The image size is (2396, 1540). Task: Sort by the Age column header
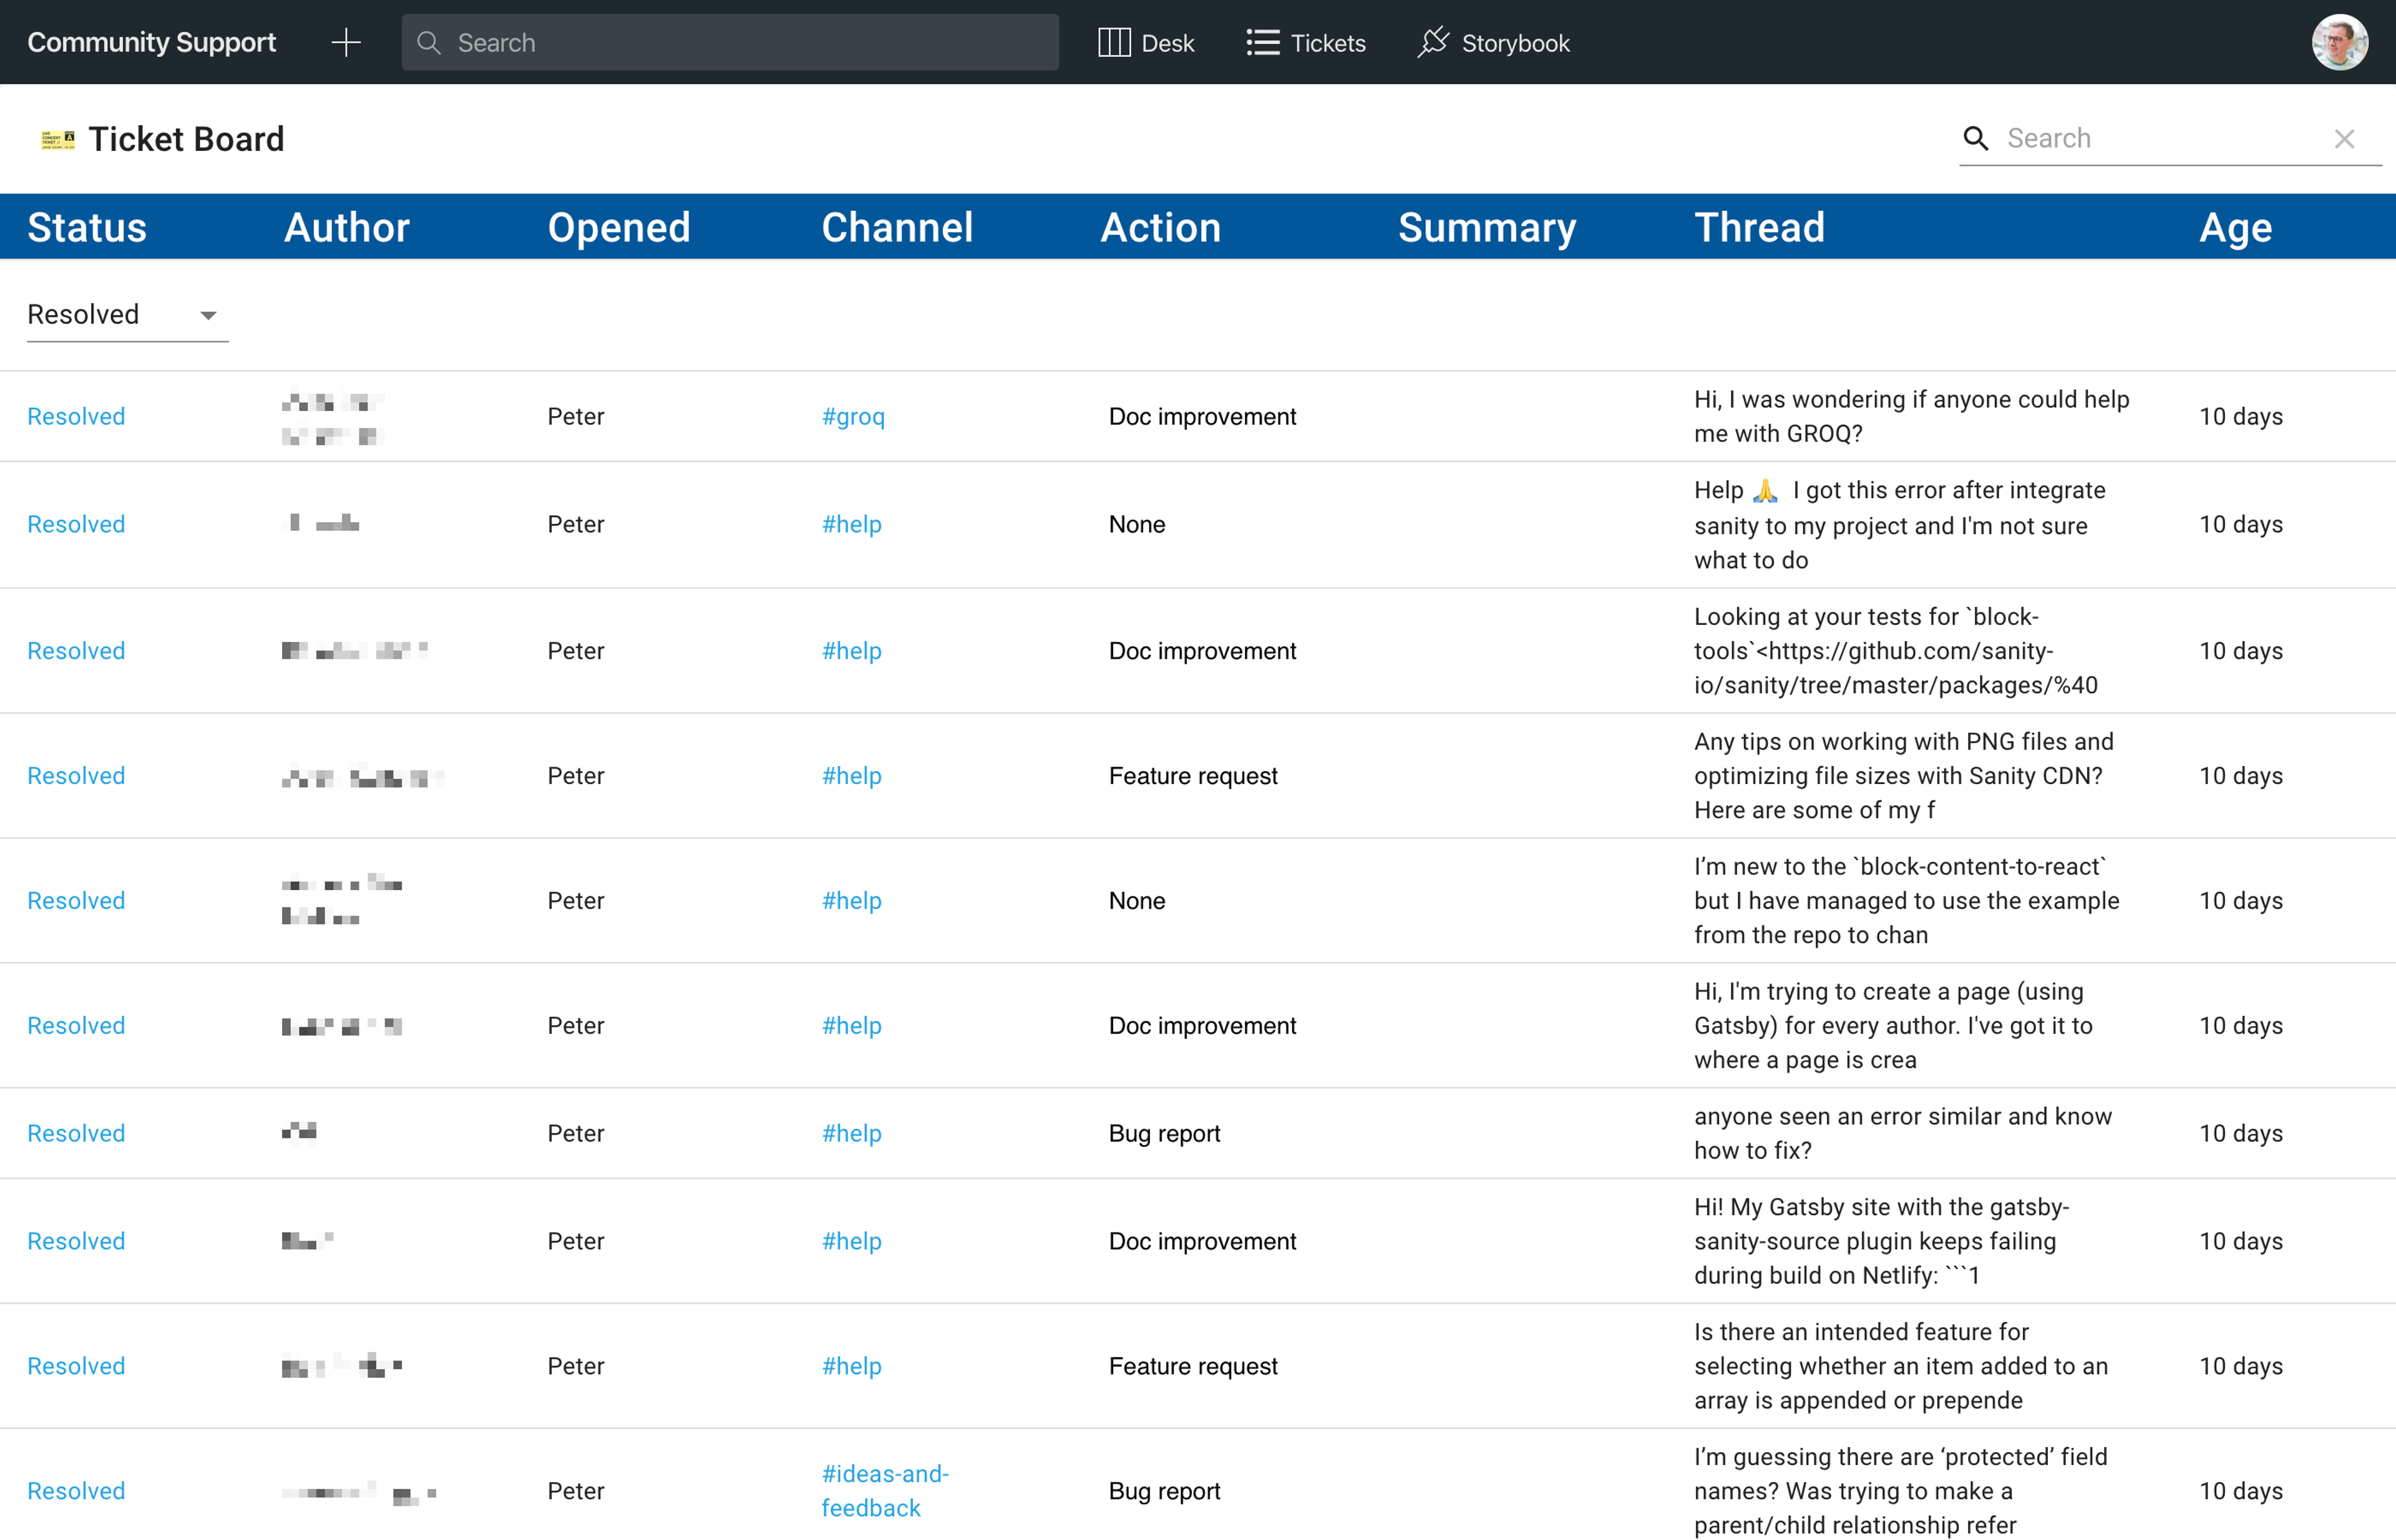2235,227
